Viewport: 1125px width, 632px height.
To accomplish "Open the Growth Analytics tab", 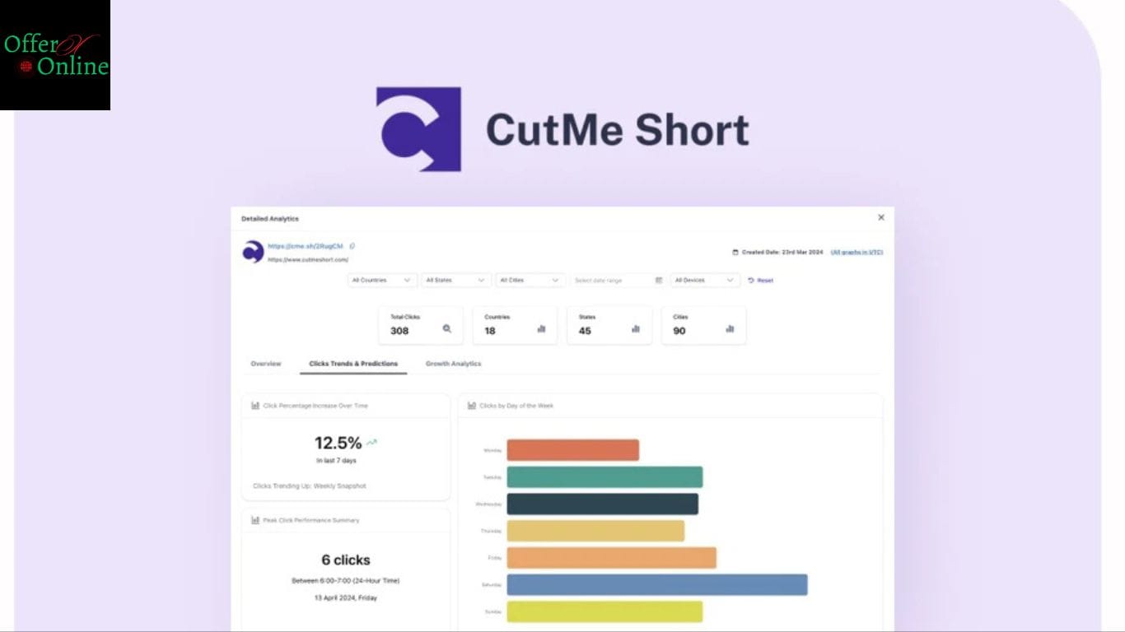I will [x=454, y=363].
